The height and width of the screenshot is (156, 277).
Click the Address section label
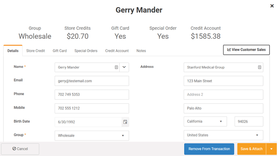tap(147, 67)
